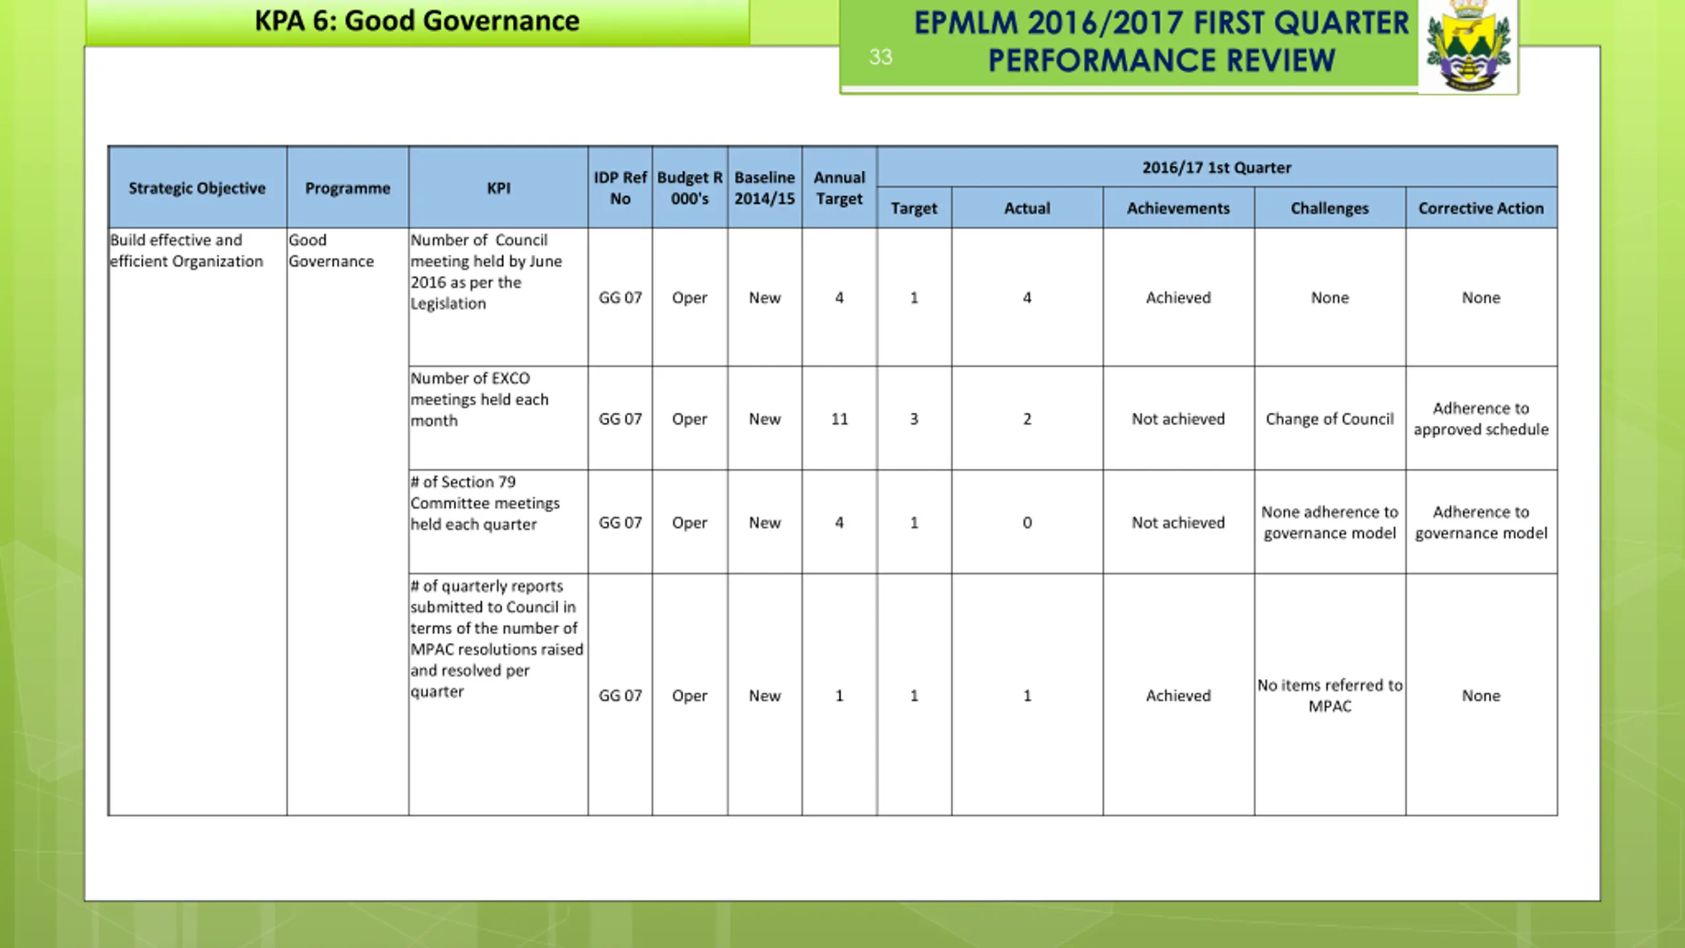Click the 'Target' sub-header
This screenshot has height=948, width=1685.
point(914,208)
